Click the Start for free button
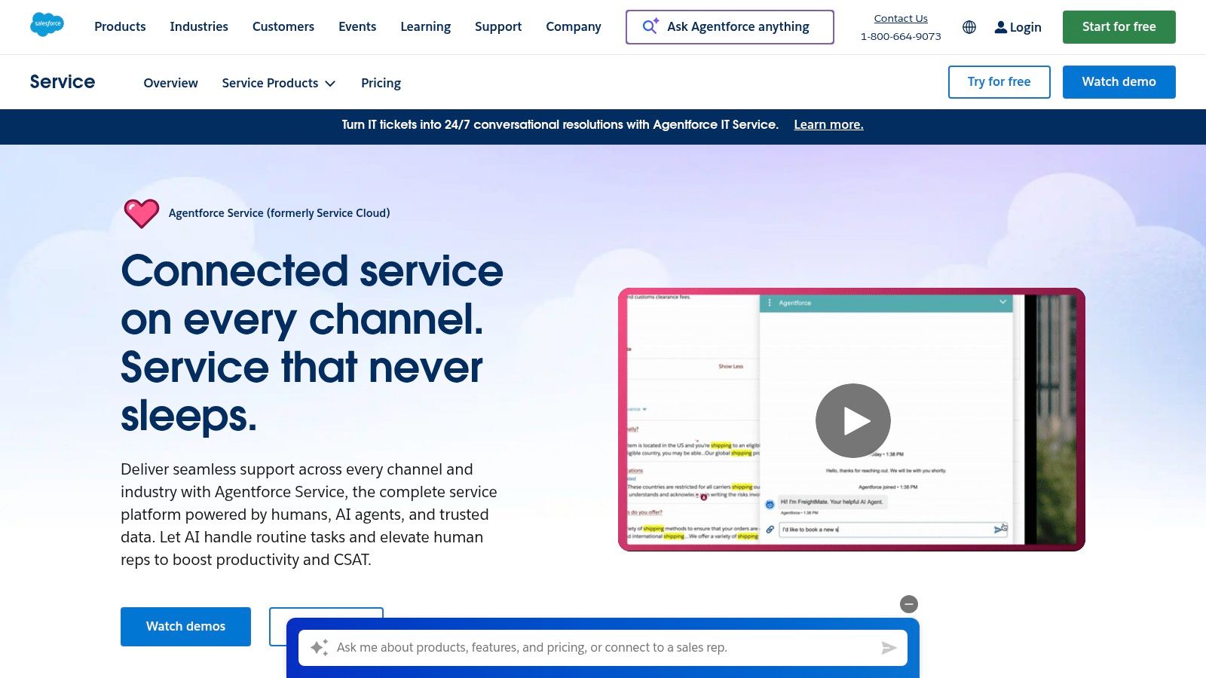Screen dimensions: 1206x678 [x=1119, y=26]
